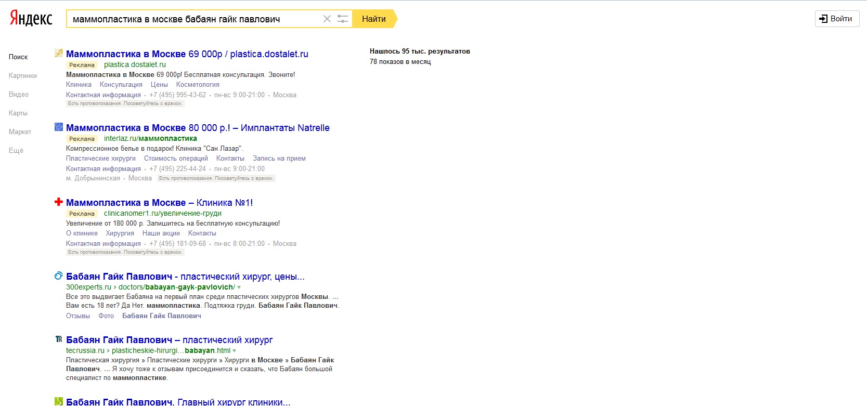Open the Консультация sitelink

pyautogui.click(x=121, y=85)
